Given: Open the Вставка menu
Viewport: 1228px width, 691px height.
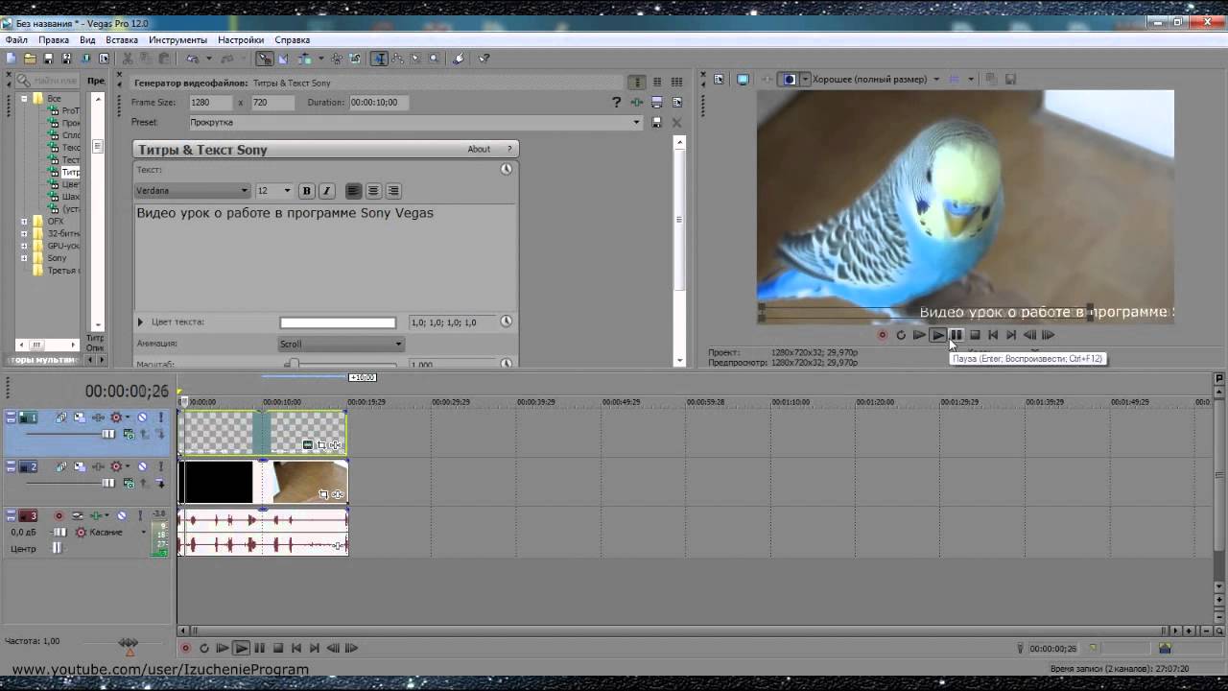Looking at the screenshot, I should (122, 40).
